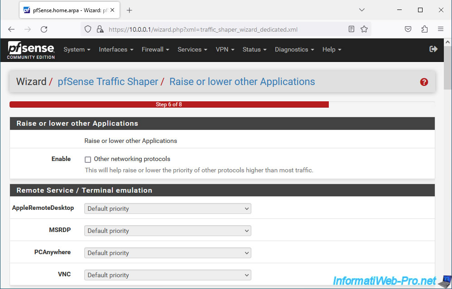Open the Firewall menu

point(155,49)
